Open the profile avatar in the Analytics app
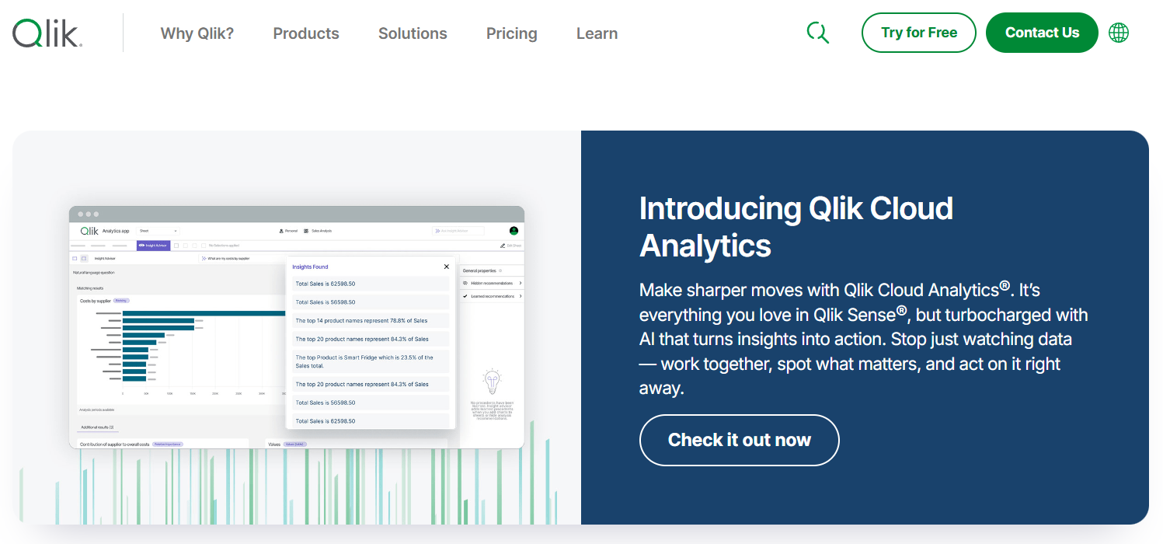The width and height of the screenshot is (1163, 544). point(513,231)
